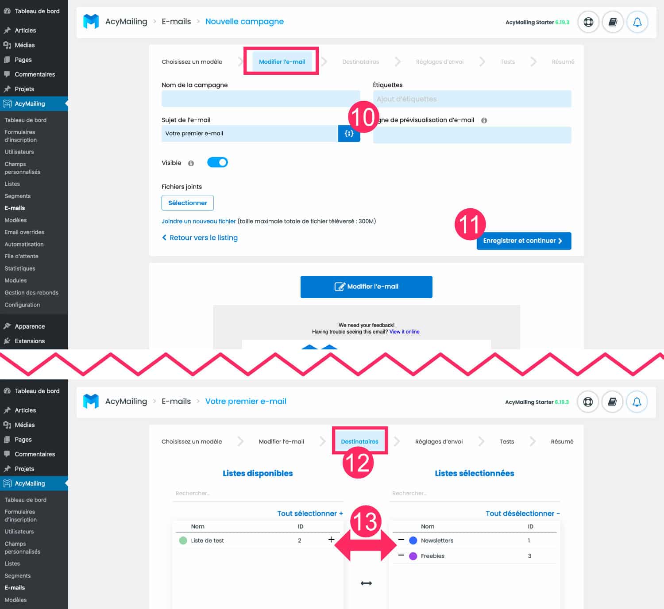This screenshot has width=664, height=609.
Task: Open Statistiques in sidebar
Action: (x=20, y=268)
